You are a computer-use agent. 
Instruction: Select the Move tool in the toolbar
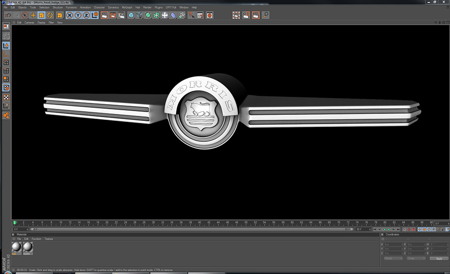coord(33,15)
